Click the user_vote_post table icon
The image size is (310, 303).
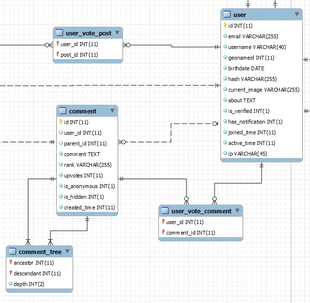(x=60, y=32)
